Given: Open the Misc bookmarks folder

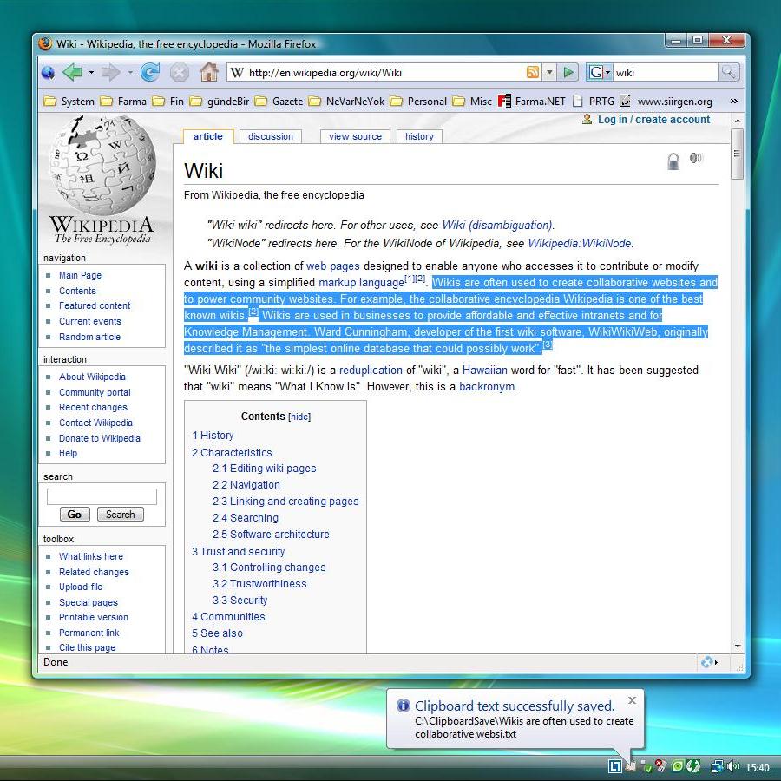Looking at the screenshot, I should (472, 102).
